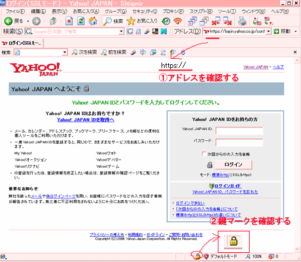Click the orange RSS feed icon
The image size is (301, 262).
pyautogui.click(x=178, y=21)
